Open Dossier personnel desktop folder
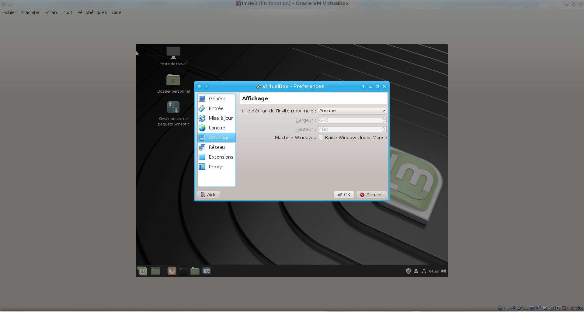Viewport: 584px width, 312px height. tap(173, 81)
